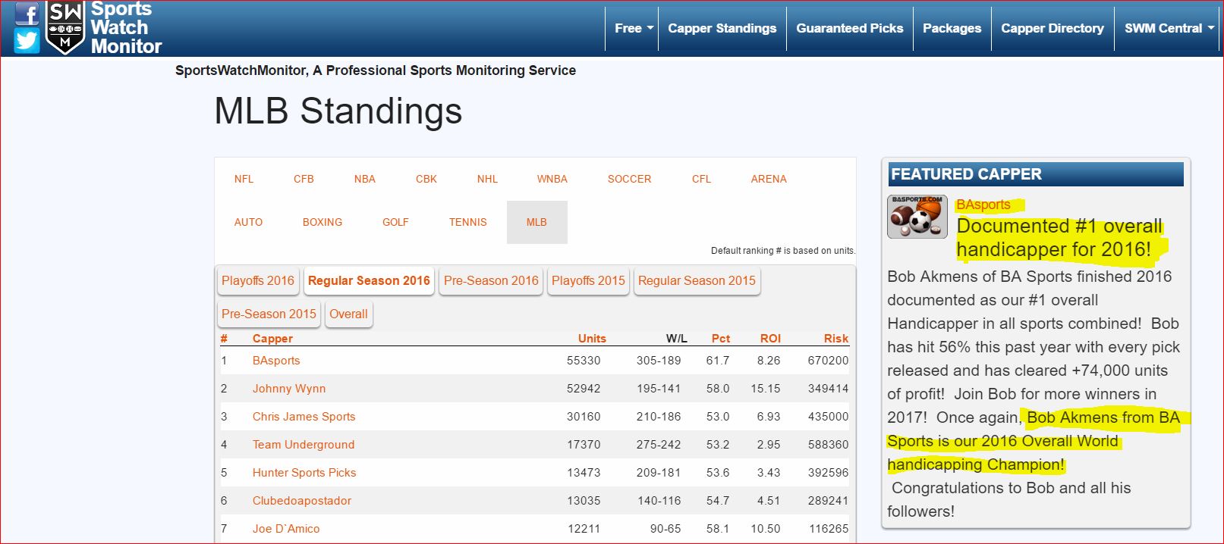Sort table by Pct column header
Image resolution: width=1224 pixels, height=544 pixels.
[x=721, y=339]
